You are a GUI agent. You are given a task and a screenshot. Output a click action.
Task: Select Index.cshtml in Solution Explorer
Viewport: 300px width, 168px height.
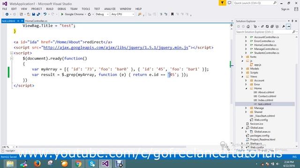click(x=266, y=100)
